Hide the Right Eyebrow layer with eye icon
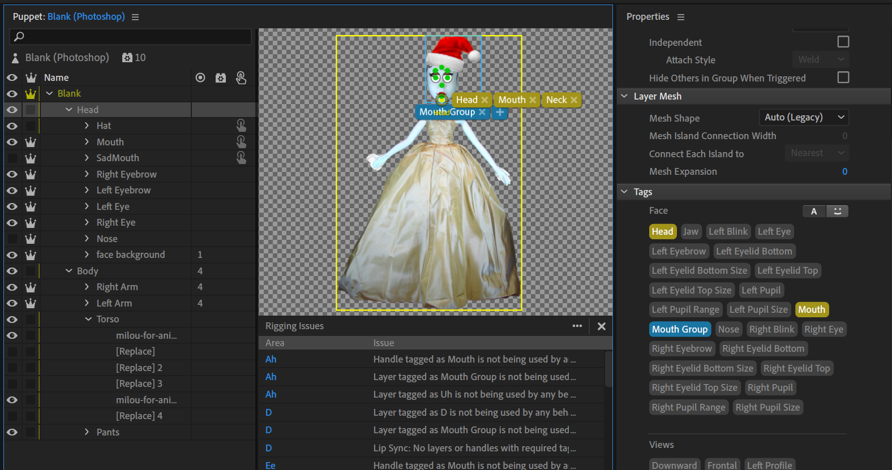This screenshot has width=892, height=470. (x=12, y=174)
